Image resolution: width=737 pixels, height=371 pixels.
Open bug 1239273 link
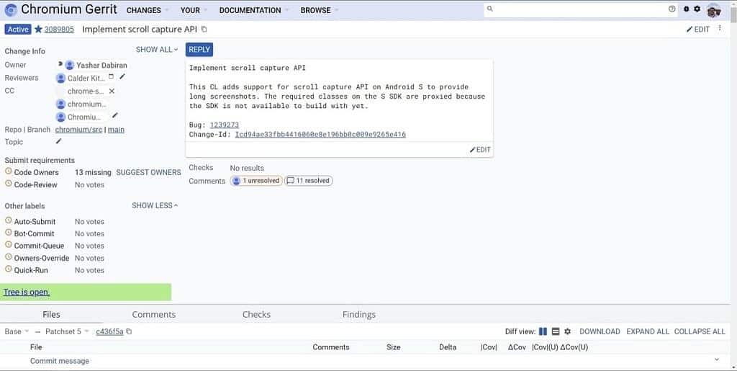click(x=225, y=125)
